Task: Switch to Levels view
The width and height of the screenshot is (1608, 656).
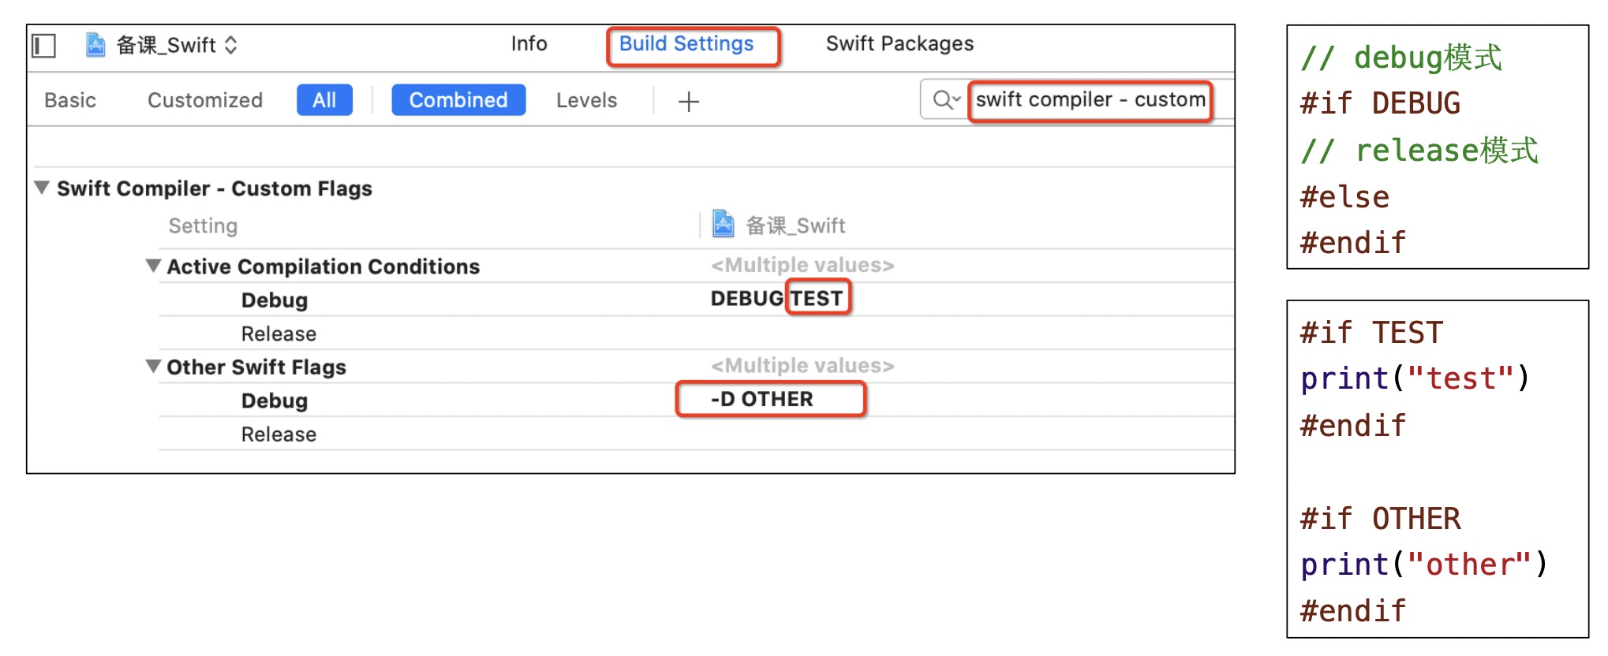Action: pyautogui.click(x=586, y=101)
